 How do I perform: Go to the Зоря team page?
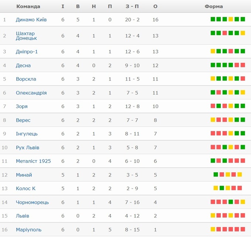point(21,107)
